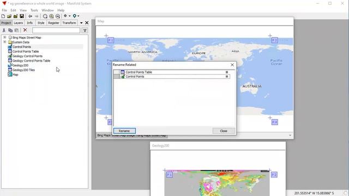The width and height of the screenshot is (349, 196).
Task: Click the Zoom to Fit magnifier icon
Action: [x=45, y=16]
